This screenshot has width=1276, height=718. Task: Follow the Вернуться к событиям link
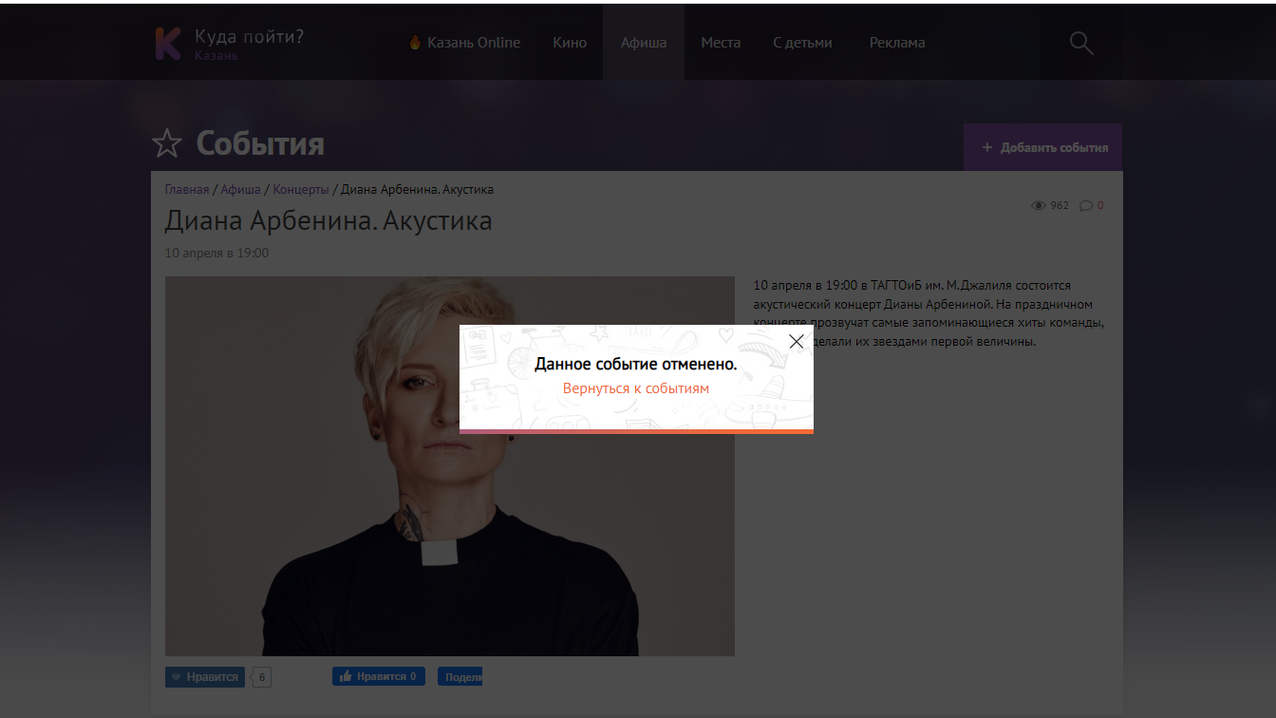click(x=636, y=388)
